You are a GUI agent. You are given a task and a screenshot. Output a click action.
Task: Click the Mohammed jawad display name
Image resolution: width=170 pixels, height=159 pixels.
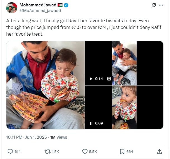pos(38,5)
